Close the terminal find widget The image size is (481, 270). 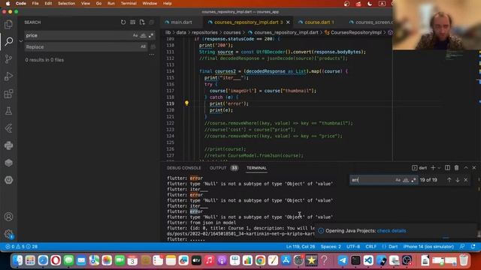click(x=466, y=180)
